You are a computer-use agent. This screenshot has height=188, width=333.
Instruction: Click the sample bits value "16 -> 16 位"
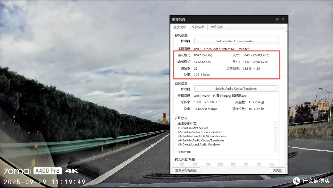pyautogui.click(x=256, y=109)
